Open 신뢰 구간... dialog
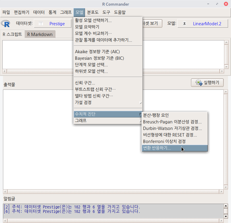231x223 pixels. pos(108,83)
